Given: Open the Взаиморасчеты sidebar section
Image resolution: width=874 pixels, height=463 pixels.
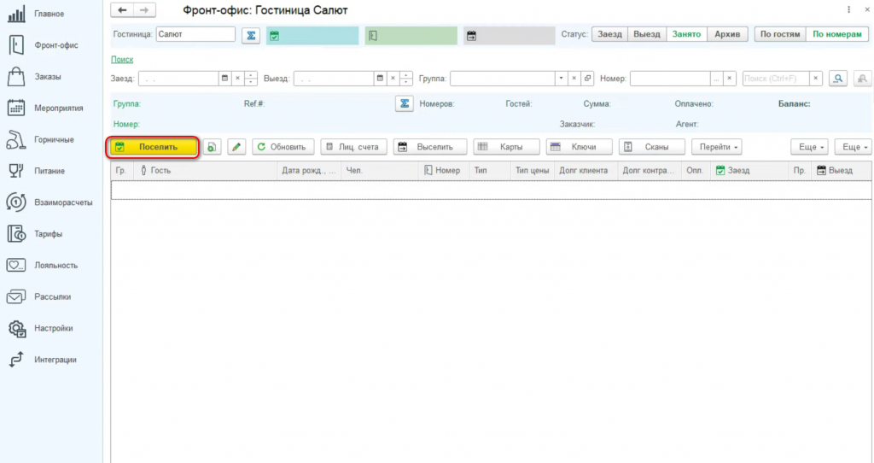Looking at the screenshot, I should pyautogui.click(x=49, y=202).
